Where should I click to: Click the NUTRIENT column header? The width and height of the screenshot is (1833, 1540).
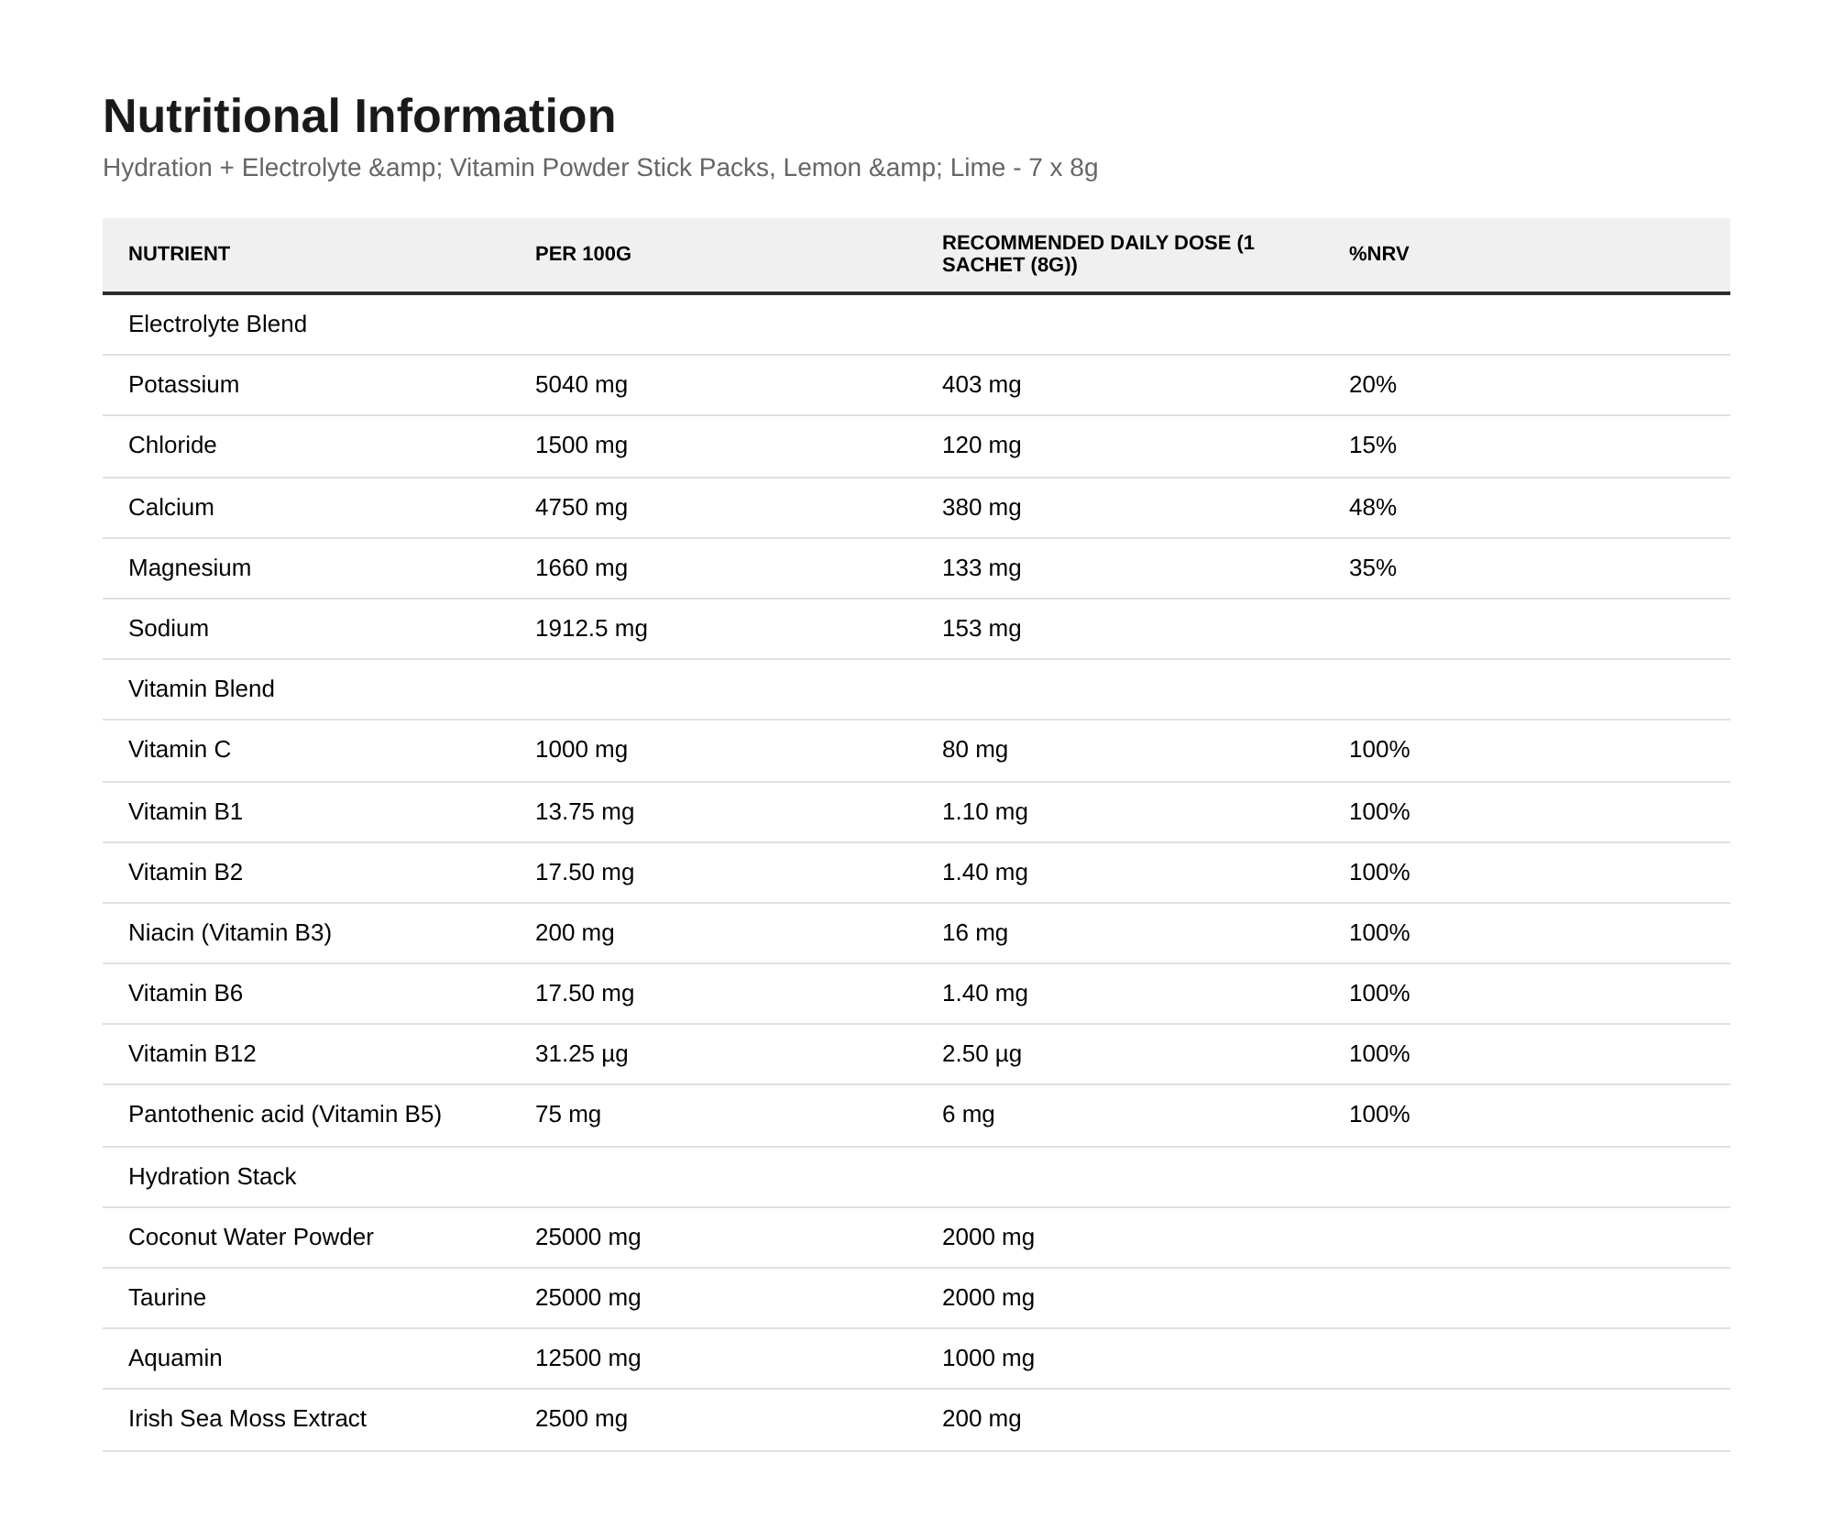pyautogui.click(x=179, y=254)
